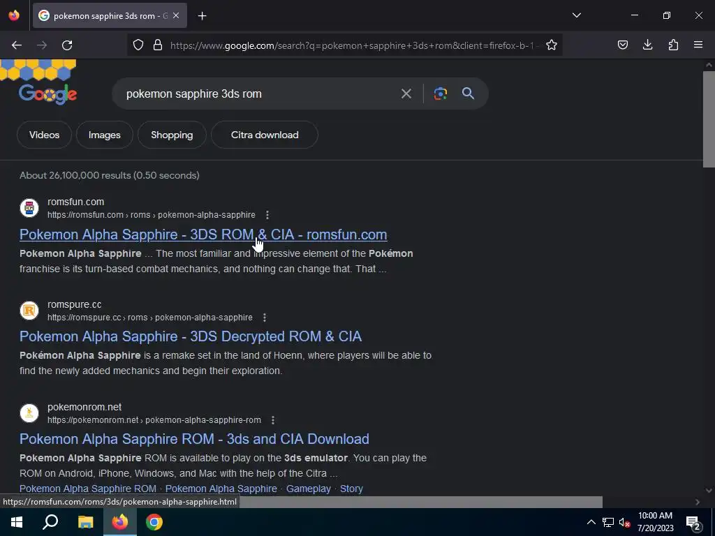This screenshot has height=536, width=715.
Task: Click the vertical page scrollbar thumb
Action: (709, 119)
